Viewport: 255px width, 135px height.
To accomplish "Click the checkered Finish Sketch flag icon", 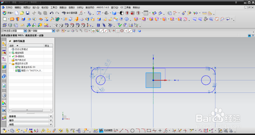I will click(101, 130).
